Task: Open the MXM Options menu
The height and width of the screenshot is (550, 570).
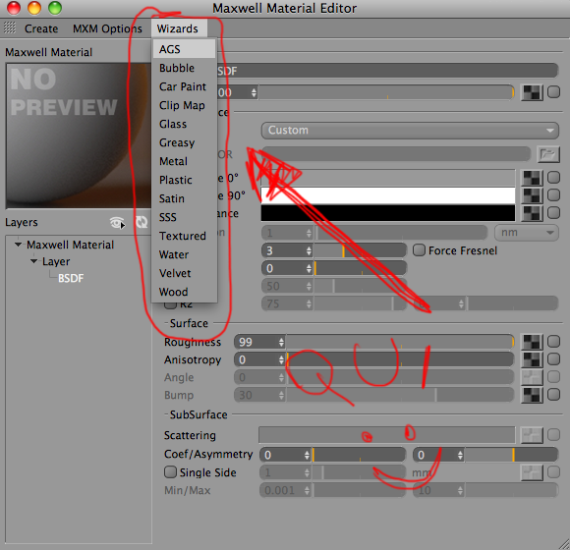Action: point(107,28)
